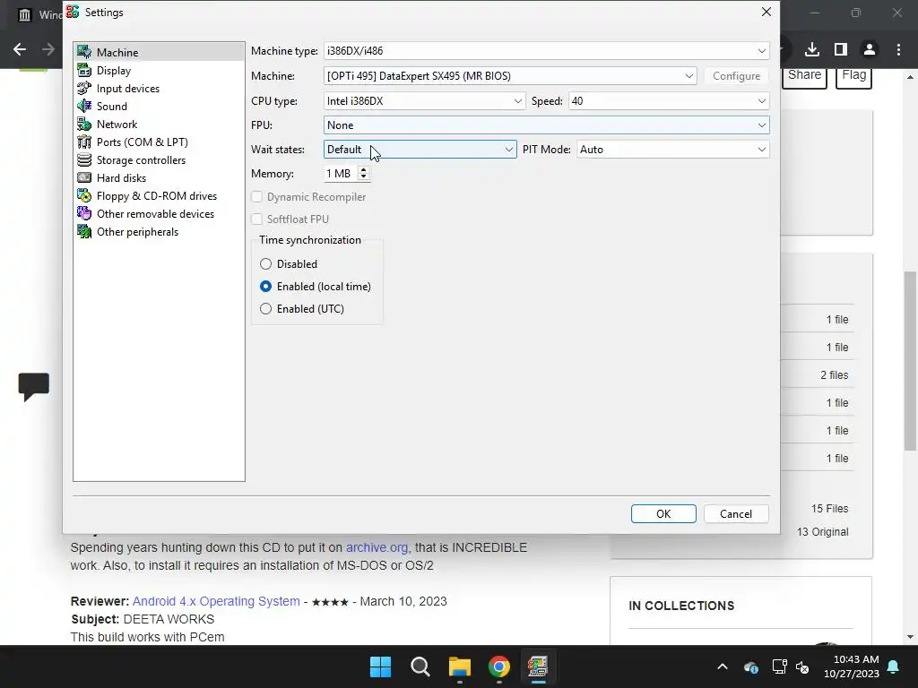
Task: Open Chrome downloads icon
Action: (x=812, y=50)
